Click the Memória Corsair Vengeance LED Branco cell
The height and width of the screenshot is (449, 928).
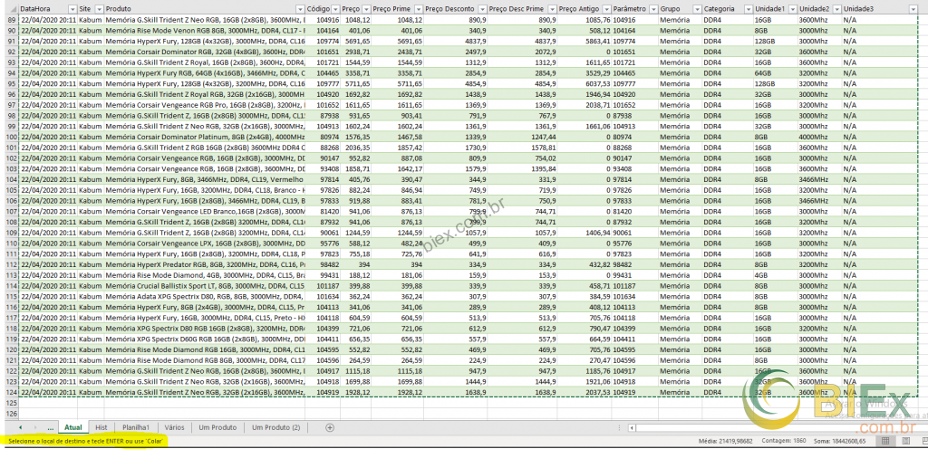click(205, 211)
